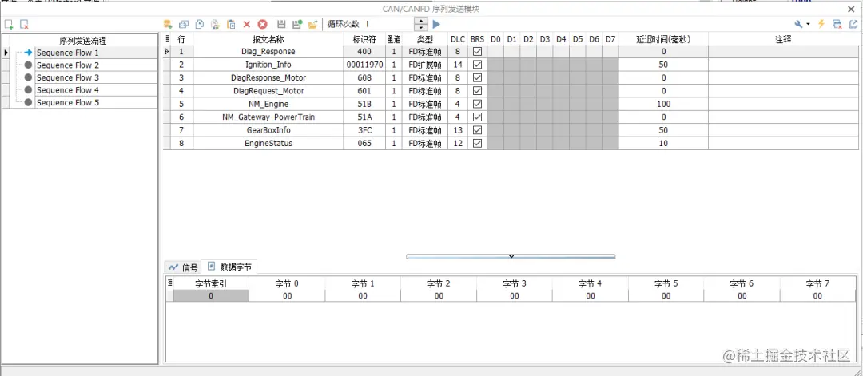Toggle BRS checkbox for DiagResponse_Motor

click(x=477, y=77)
